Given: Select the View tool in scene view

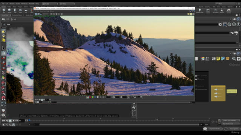Looking at the screenshot, I should (6, 24).
